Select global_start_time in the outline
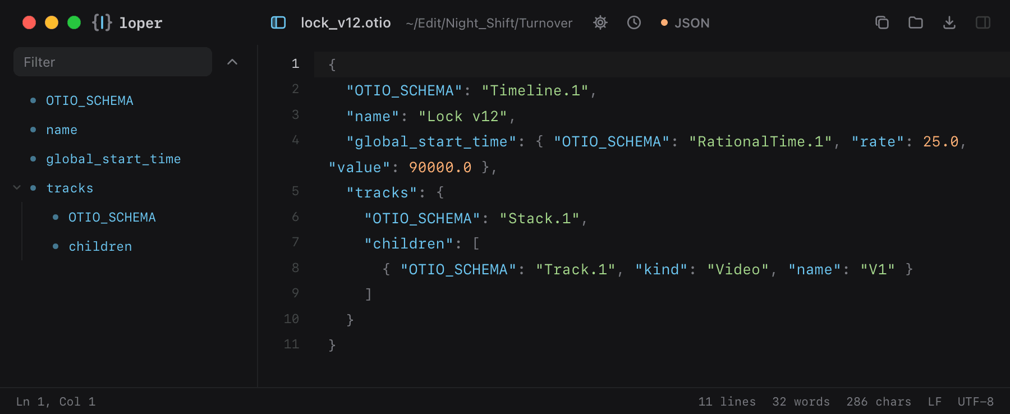The width and height of the screenshot is (1010, 414). pos(113,159)
